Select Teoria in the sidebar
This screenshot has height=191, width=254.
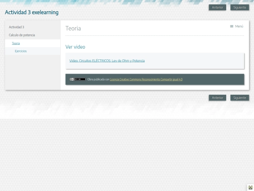(16, 43)
